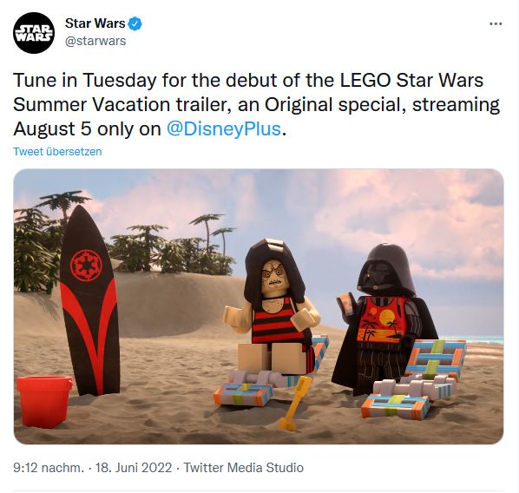Viewport: 519px width, 493px height.
Task: Open the three-dot more options menu
Action: click(496, 23)
